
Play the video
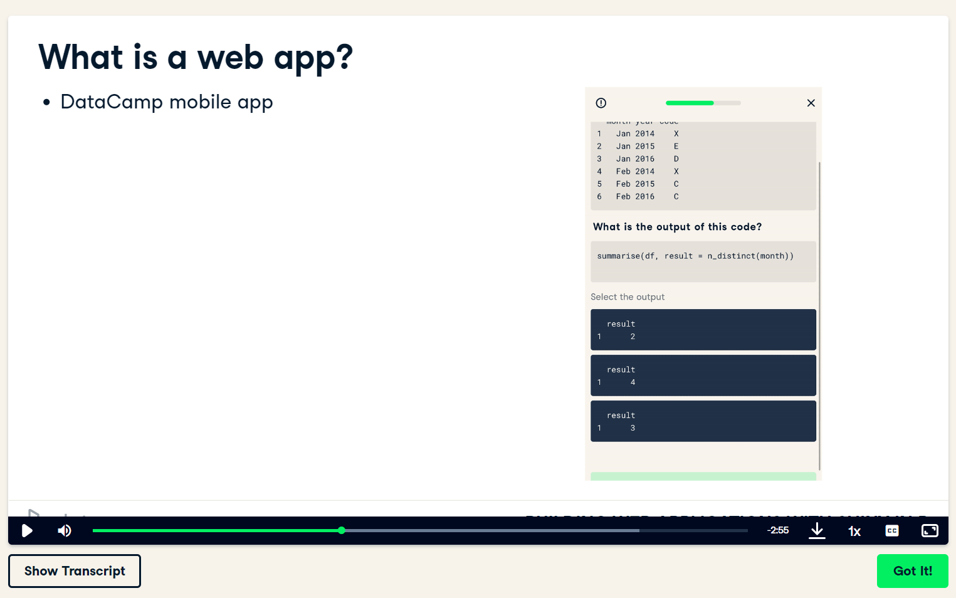27,531
